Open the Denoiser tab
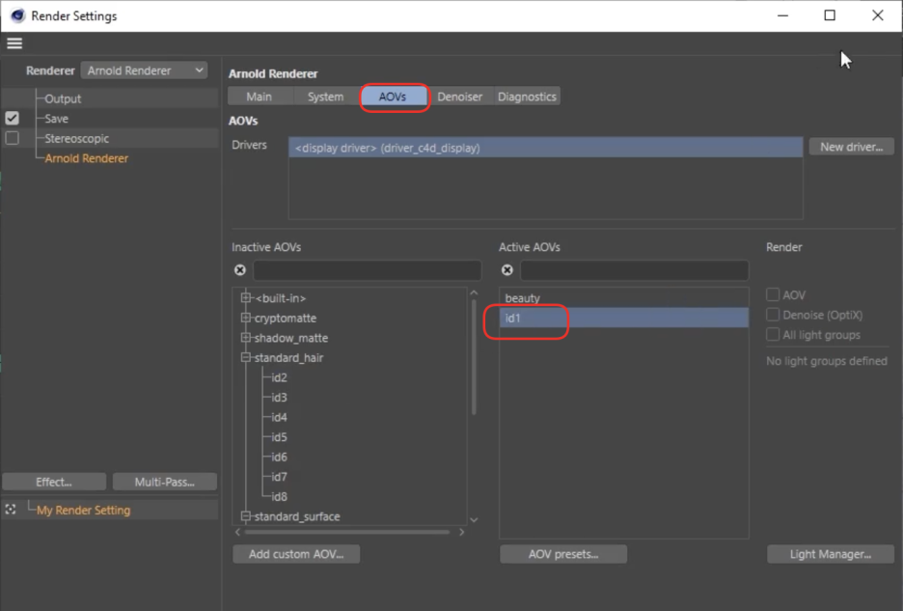The image size is (903, 611). click(459, 97)
